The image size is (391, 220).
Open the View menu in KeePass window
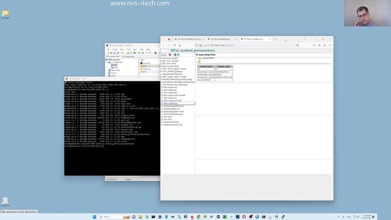tap(135, 50)
